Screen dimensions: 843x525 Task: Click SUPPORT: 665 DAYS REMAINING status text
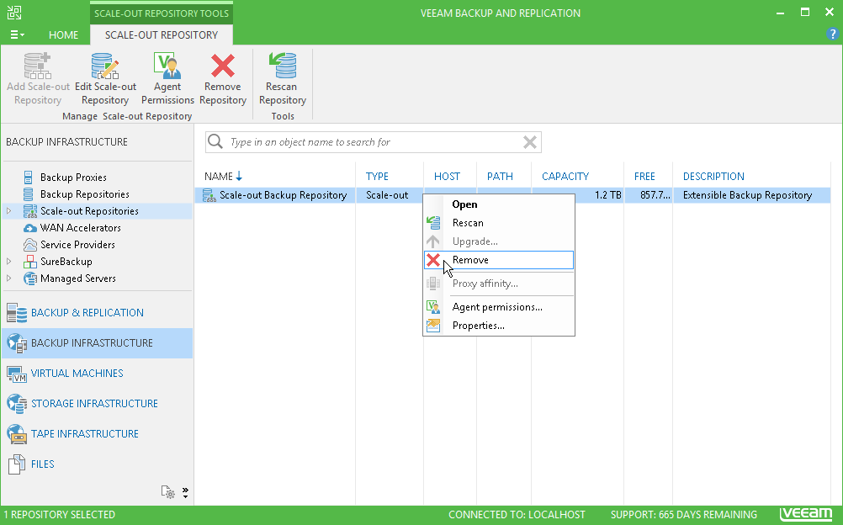click(x=683, y=515)
